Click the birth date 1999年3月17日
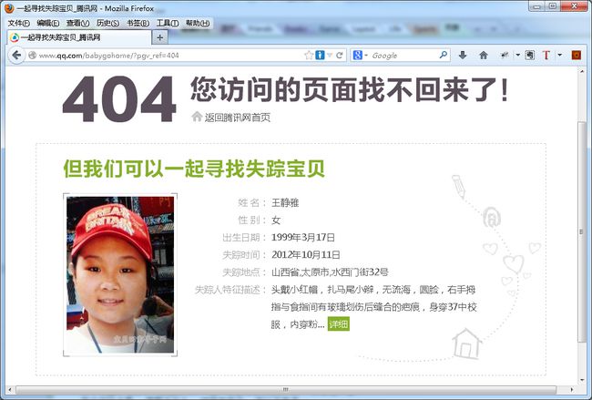 (x=302, y=238)
